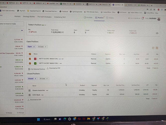Click the info i icon in watchlist panel
The width and height of the screenshot is (166, 125).
tap(3, 34)
